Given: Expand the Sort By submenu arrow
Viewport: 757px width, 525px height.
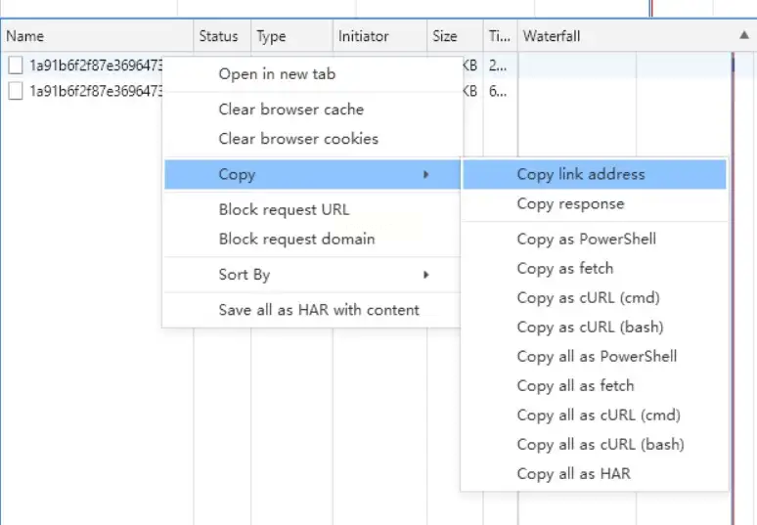Looking at the screenshot, I should [425, 275].
